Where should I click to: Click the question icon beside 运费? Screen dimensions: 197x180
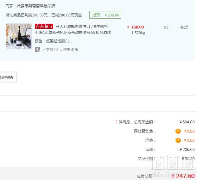pos(178,140)
